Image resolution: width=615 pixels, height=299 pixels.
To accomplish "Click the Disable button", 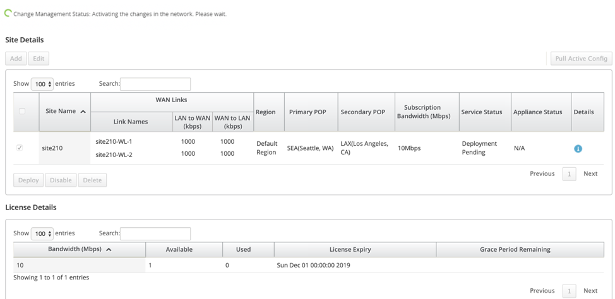I will point(61,180).
